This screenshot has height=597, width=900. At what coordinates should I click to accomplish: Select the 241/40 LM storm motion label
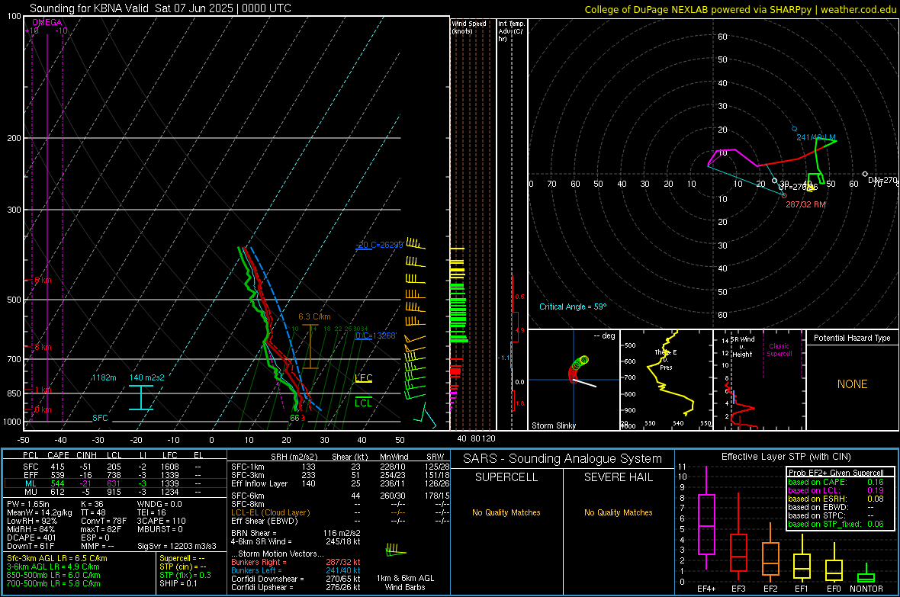pos(815,137)
